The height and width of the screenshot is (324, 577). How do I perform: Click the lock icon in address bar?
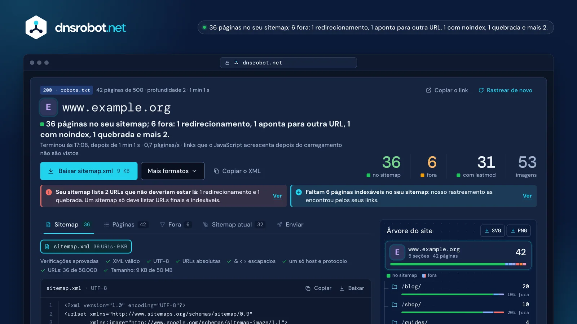[227, 63]
